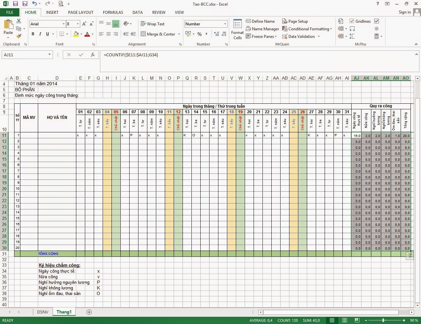Image resolution: width=421 pixels, height=324 pixels.
Task: Click the Center align icon
Action: pyautogui.click(x=108, y=34)
